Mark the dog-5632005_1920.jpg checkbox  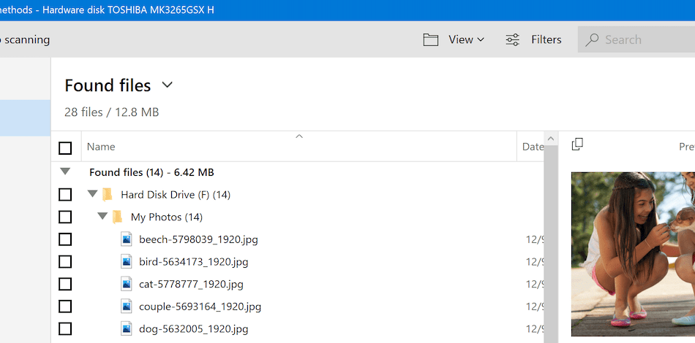coord(65,328)
